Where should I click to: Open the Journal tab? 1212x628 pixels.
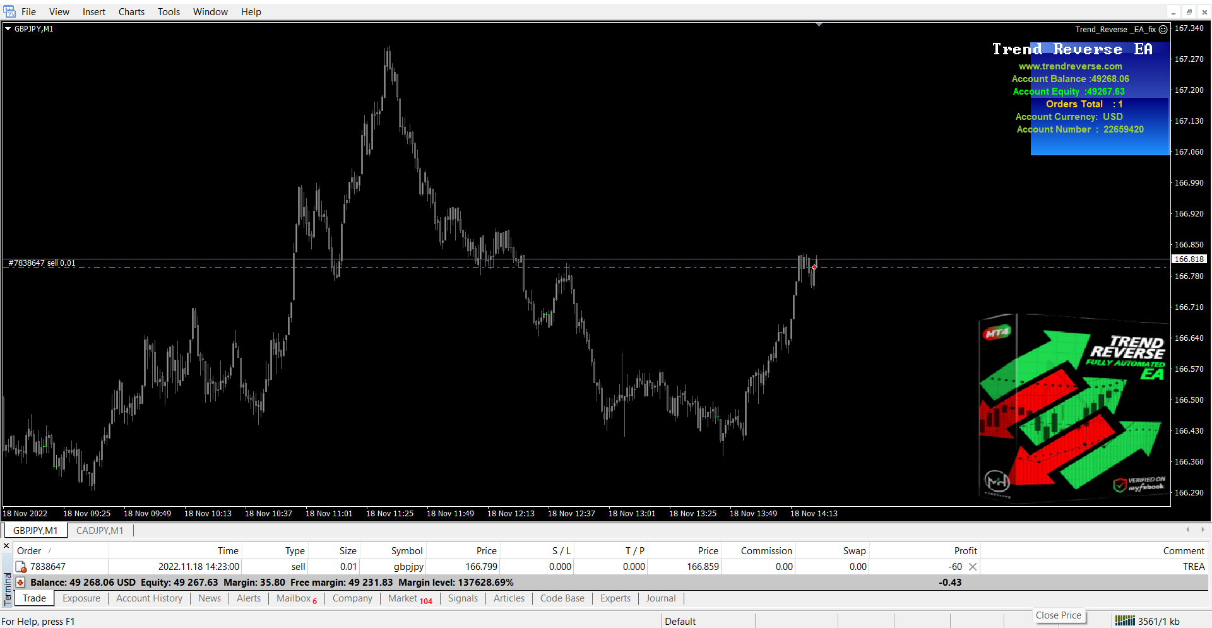click(660, 598)
